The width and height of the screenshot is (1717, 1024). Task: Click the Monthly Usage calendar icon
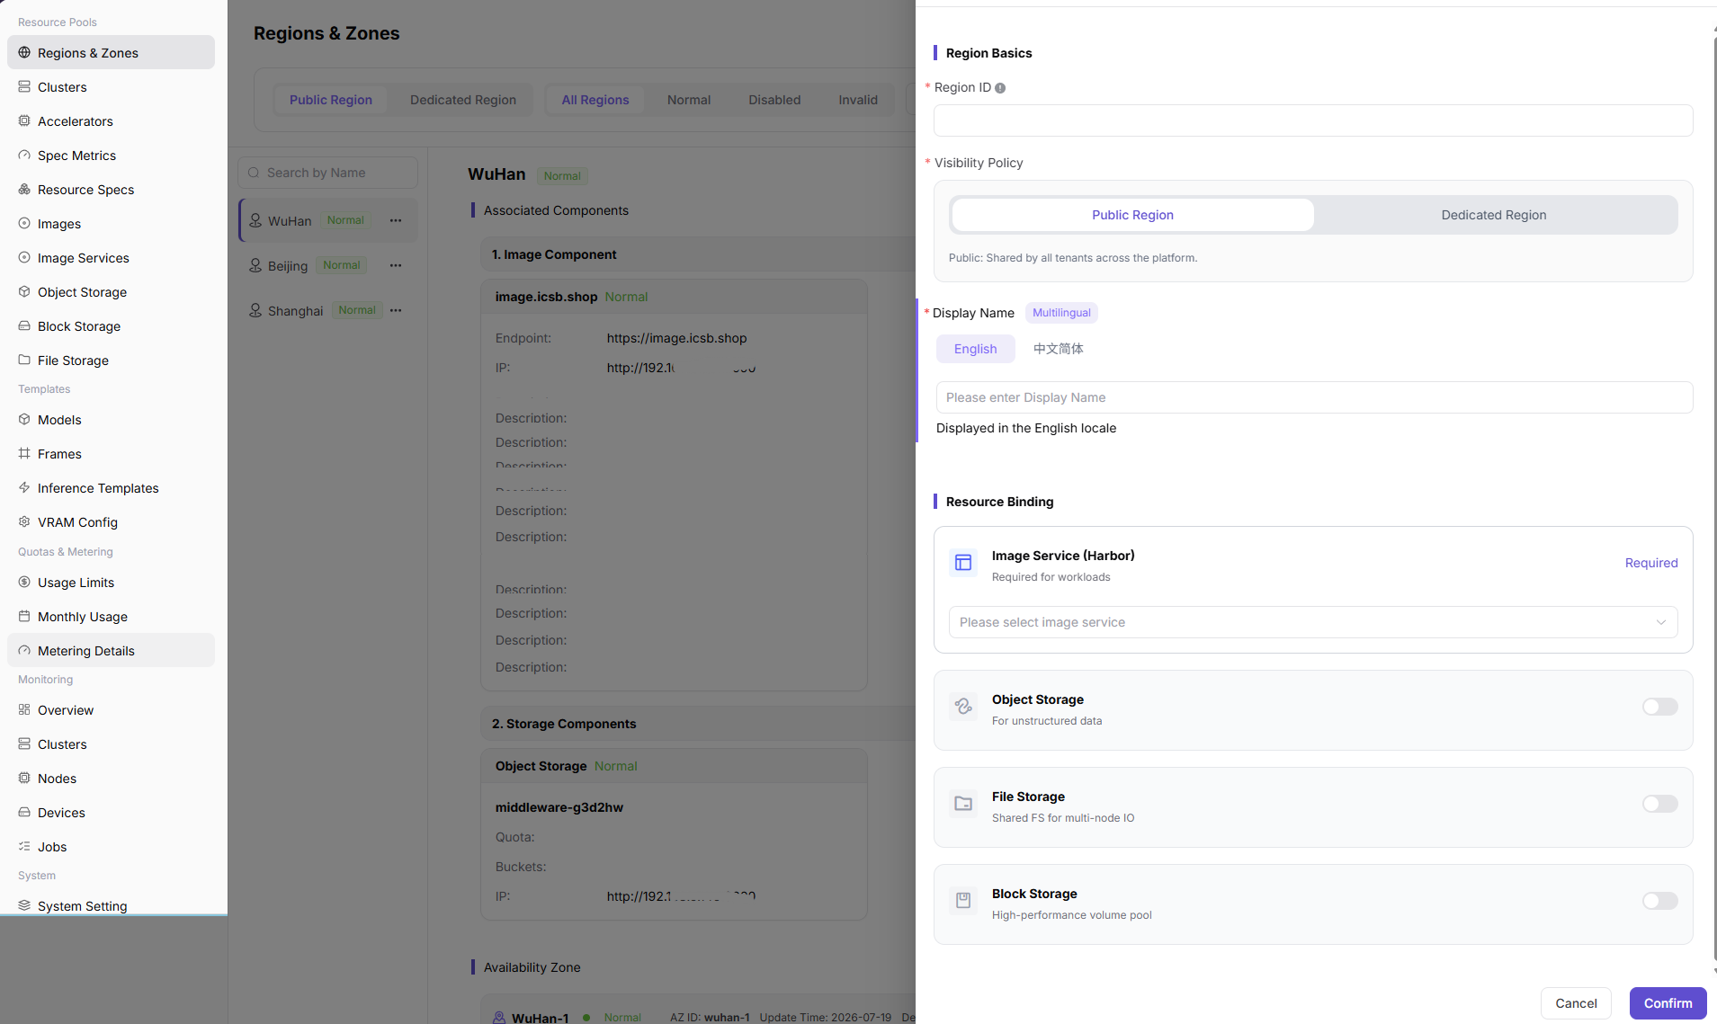click(24, 617)
